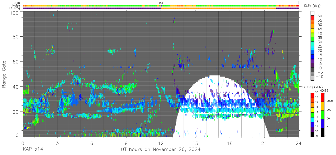Click the Noise status strip at top

pos(161,5)
